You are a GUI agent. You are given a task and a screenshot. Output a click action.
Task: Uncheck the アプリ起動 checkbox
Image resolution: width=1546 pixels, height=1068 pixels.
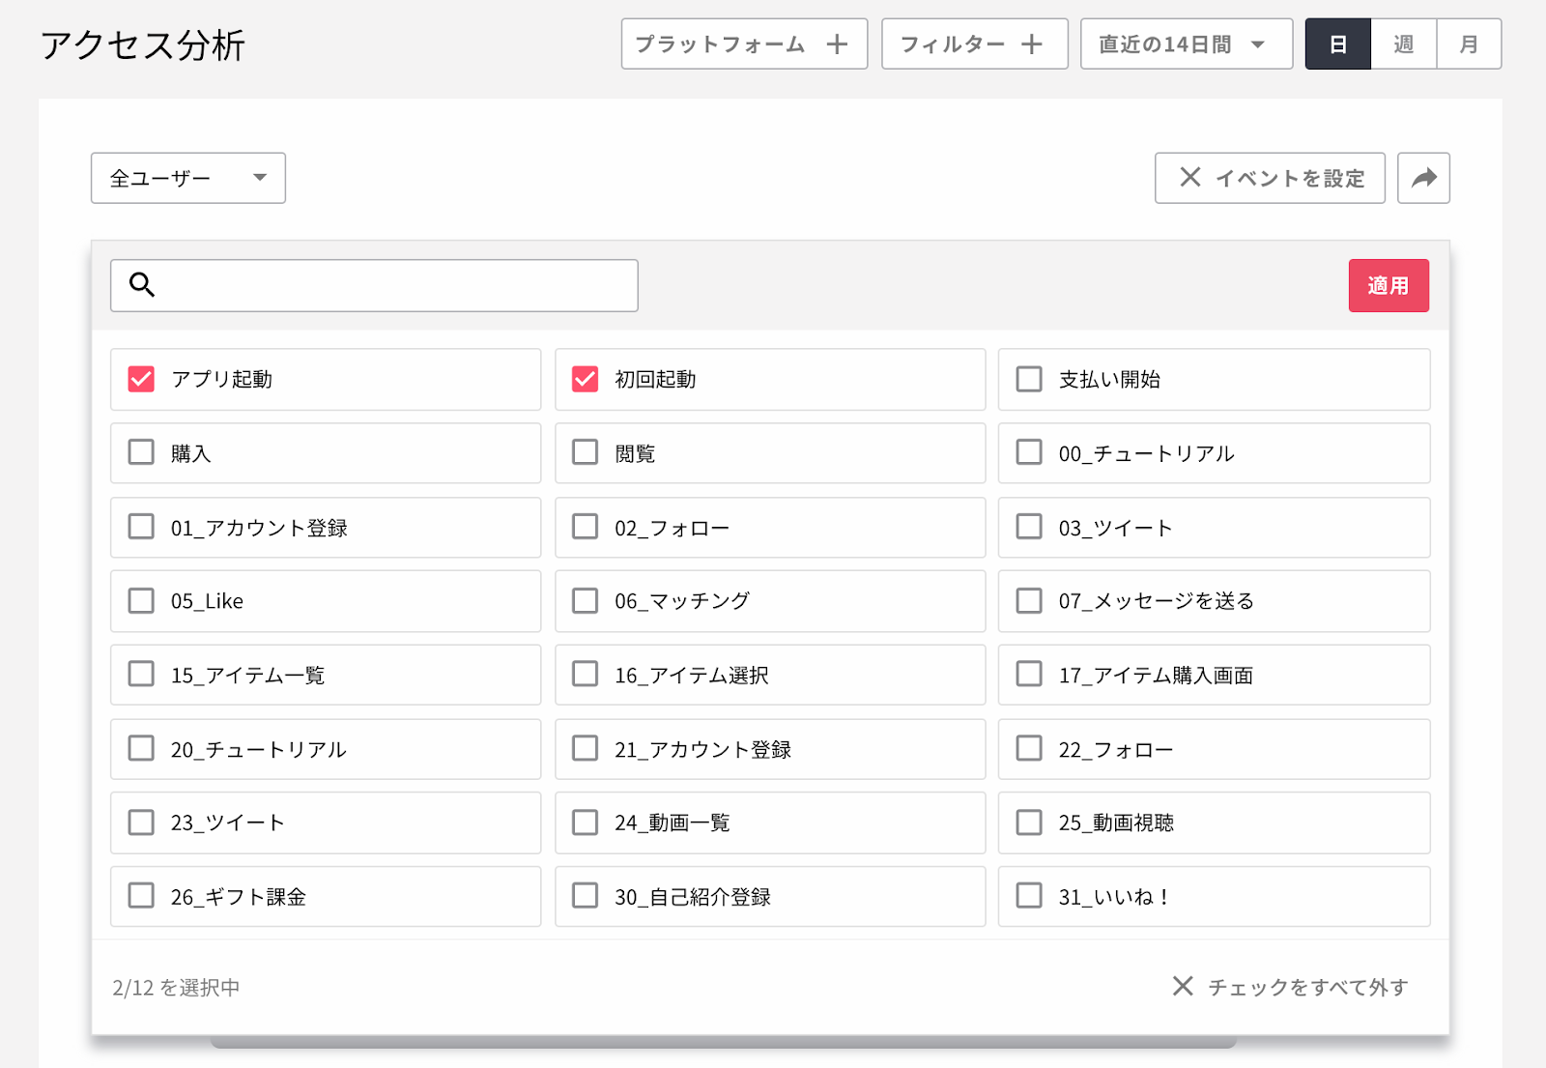(x=141, y=379)
